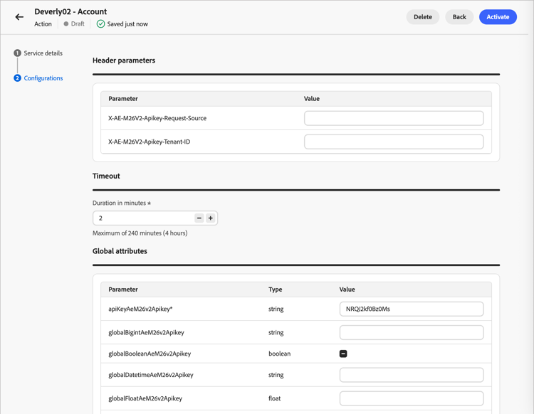Click the back arrow icon
Screen dimensions: 534x414
(x=19, y=17)
